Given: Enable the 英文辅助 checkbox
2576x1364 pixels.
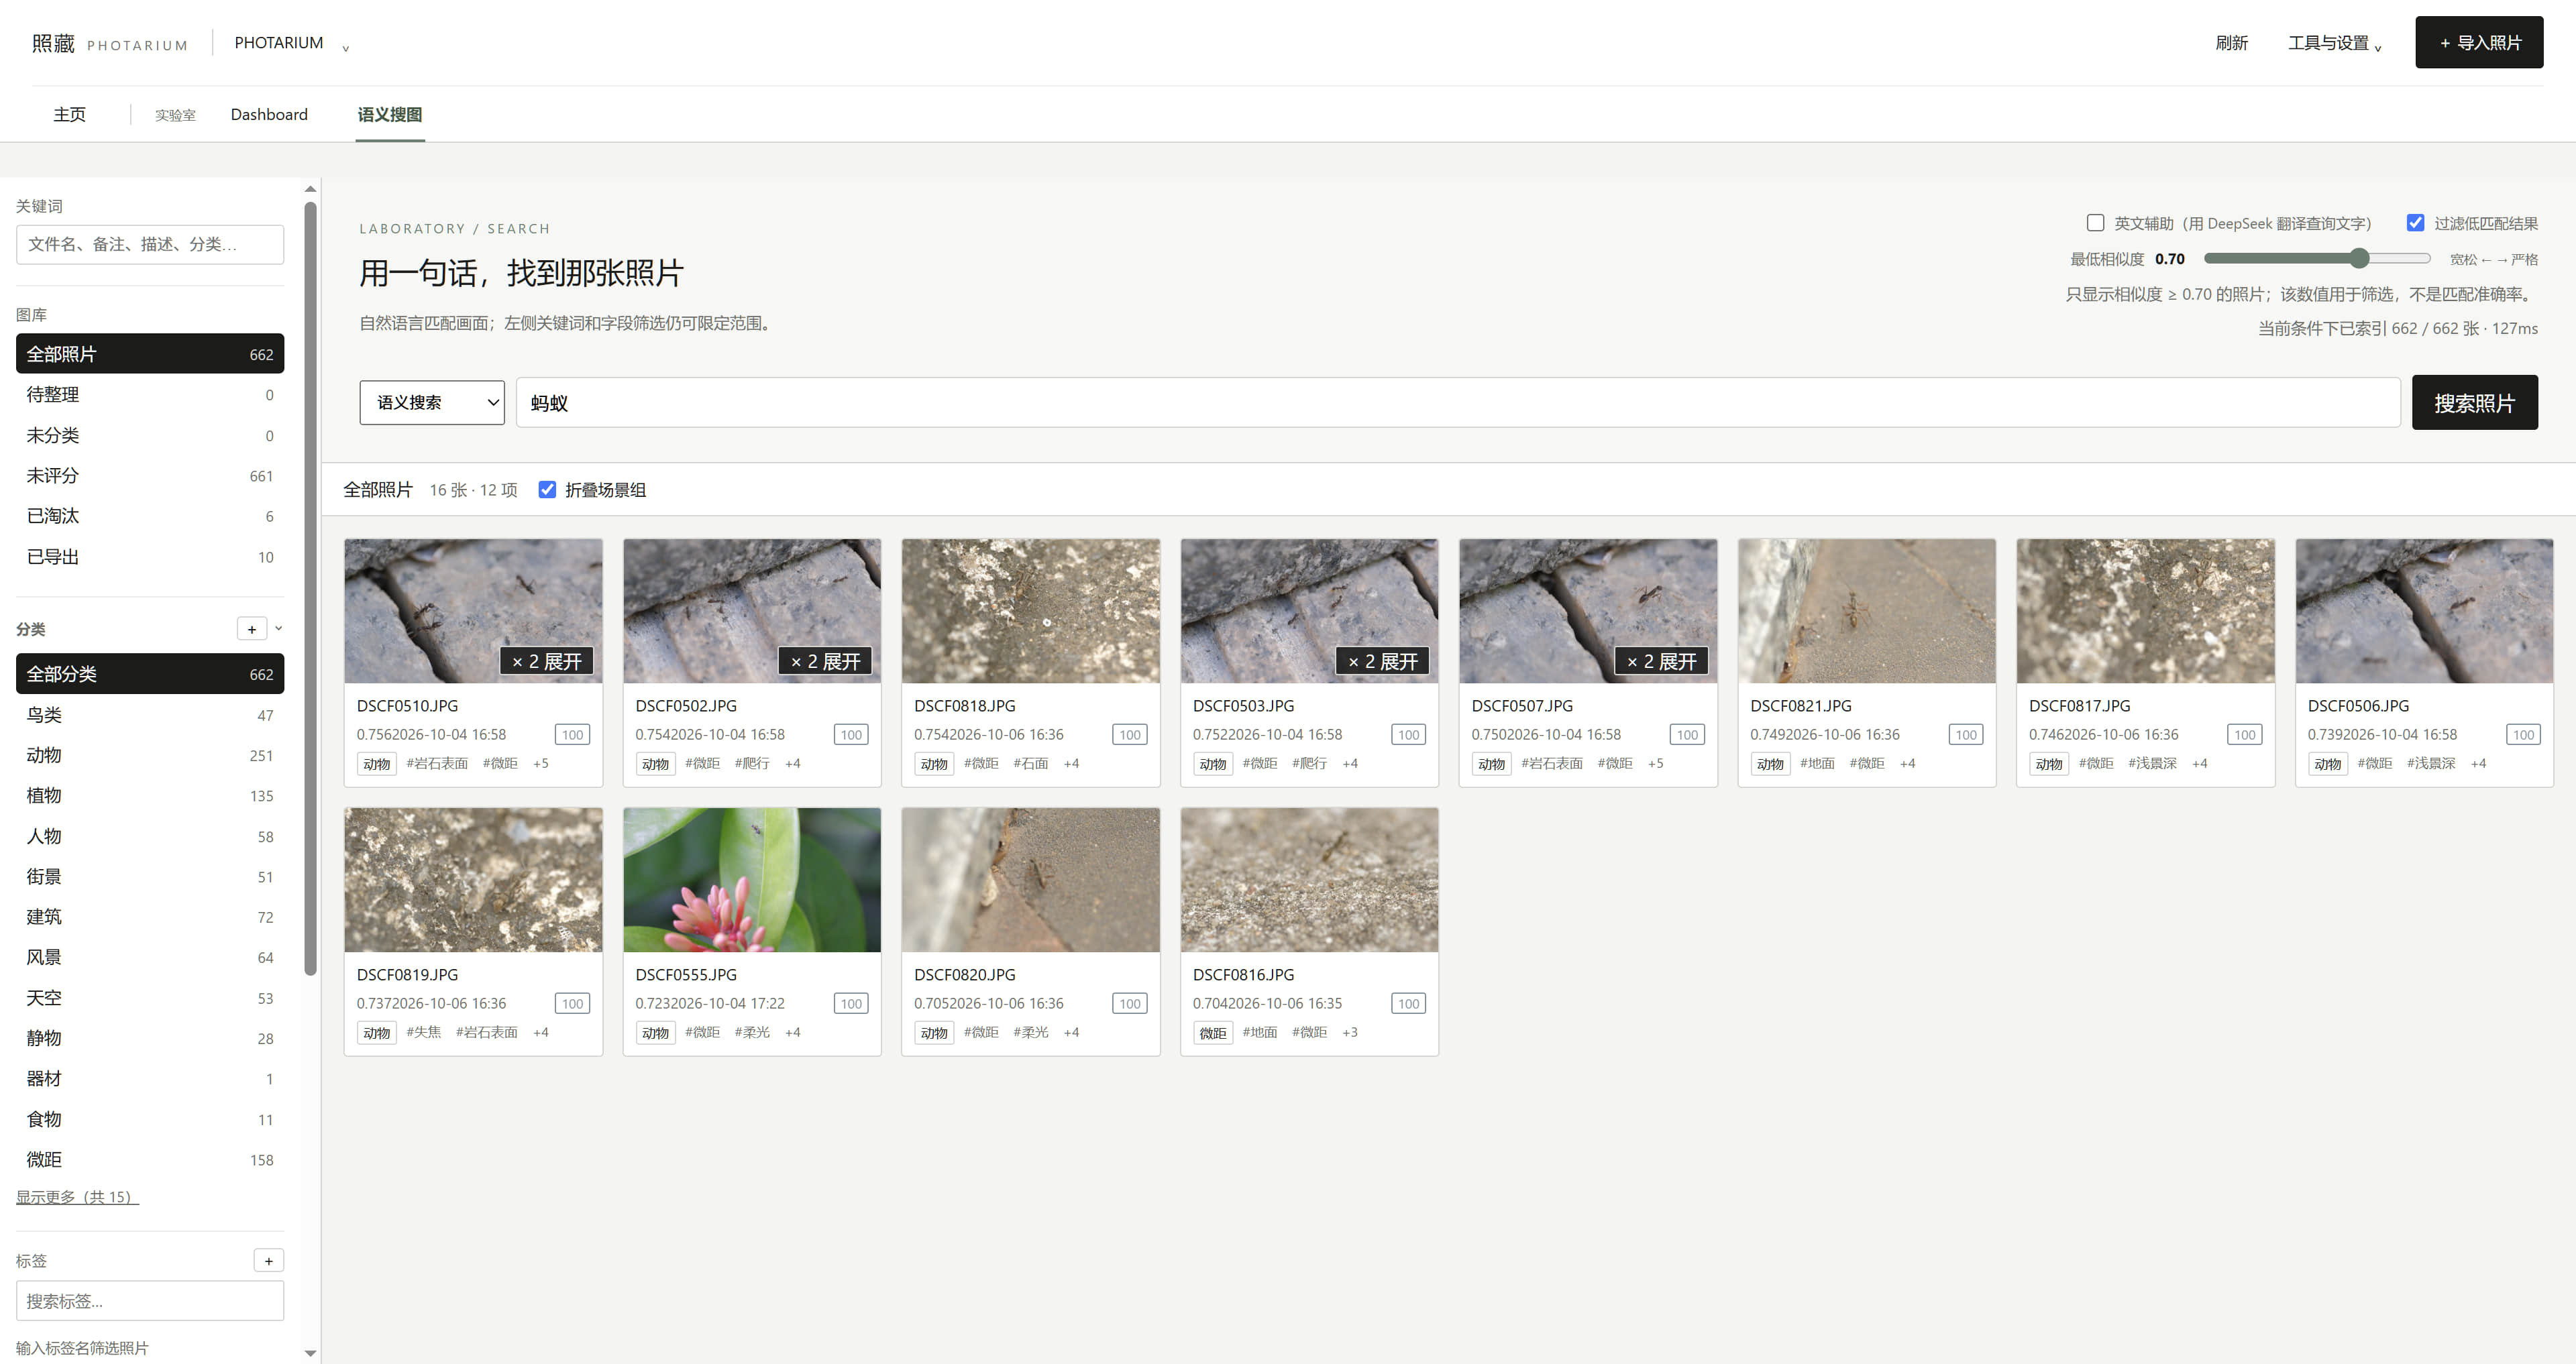Looking at the screenshot, I should tap(2095, 223).
